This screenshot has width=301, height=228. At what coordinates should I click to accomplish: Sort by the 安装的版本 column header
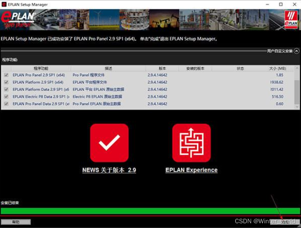point(195,68)
